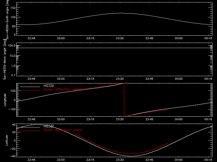Click 00:00 time label under Longitude plot

click(179, 119)
